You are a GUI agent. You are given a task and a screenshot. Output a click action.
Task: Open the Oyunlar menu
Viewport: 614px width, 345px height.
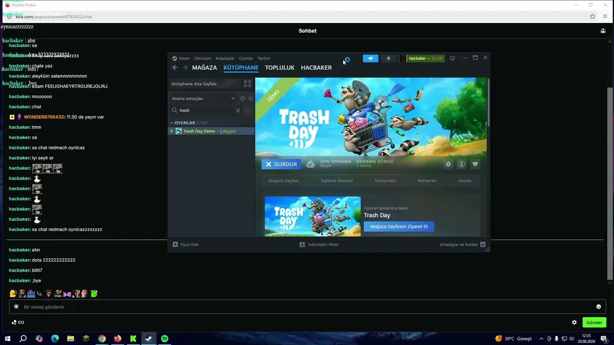(246, 58)
